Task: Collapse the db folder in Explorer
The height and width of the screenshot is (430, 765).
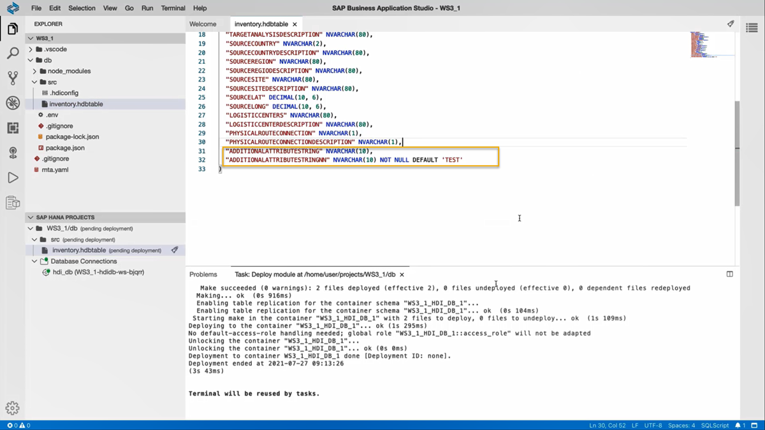Action: pyautogui.click(x=31, y=61)
